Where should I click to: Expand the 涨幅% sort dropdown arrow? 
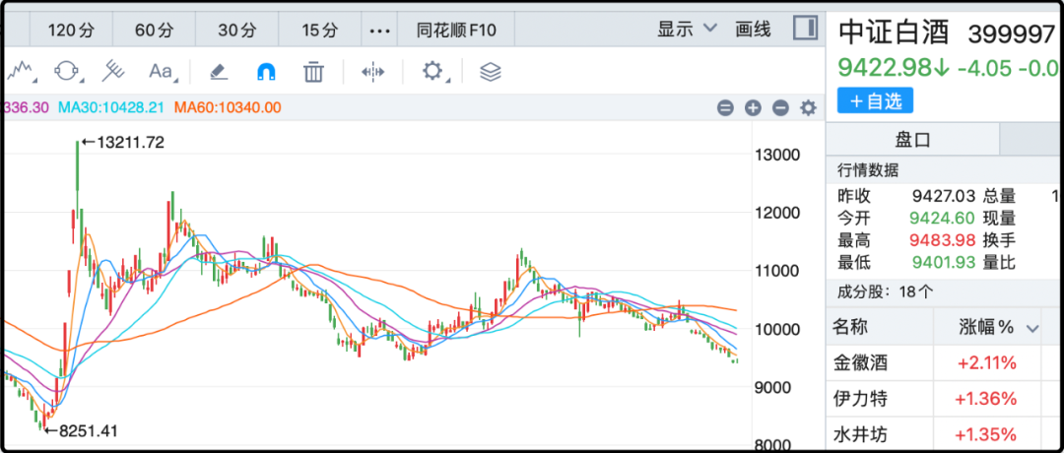click(x=1032, y=328)
